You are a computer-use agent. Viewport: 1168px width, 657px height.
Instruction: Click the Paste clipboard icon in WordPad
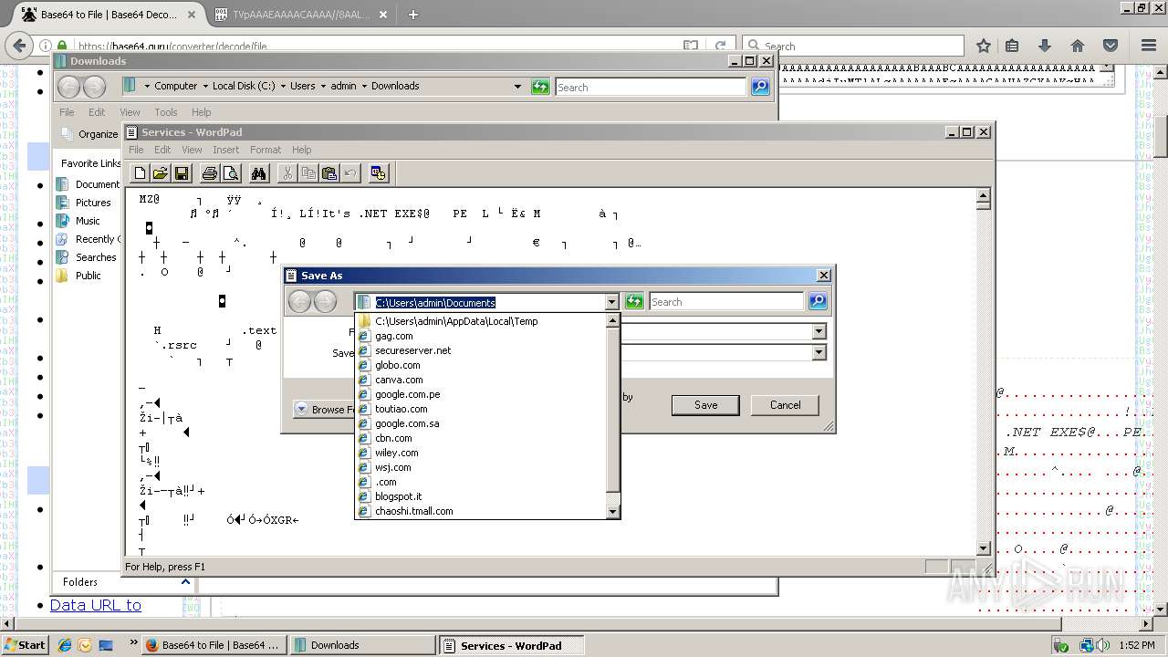tap(329, 173)
